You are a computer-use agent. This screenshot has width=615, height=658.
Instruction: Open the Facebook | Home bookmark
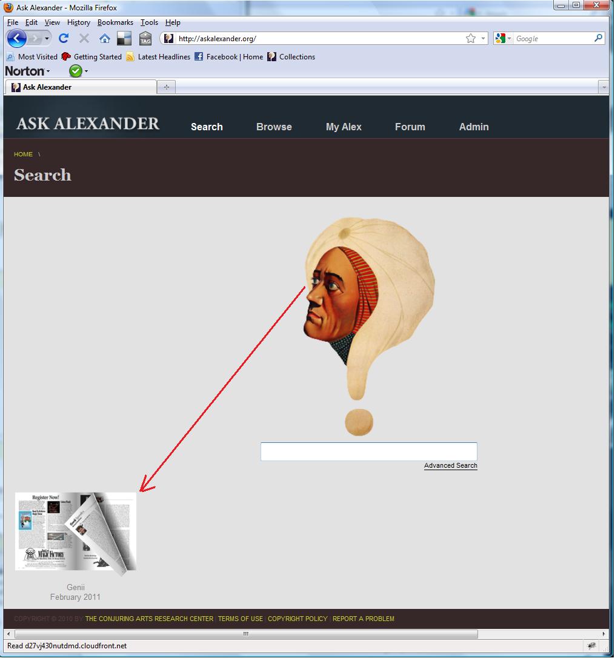[228, 57]
